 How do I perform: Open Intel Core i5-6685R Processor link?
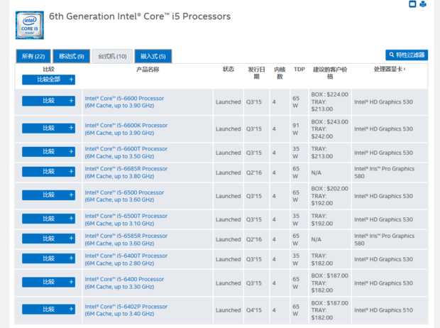point(126,173)
